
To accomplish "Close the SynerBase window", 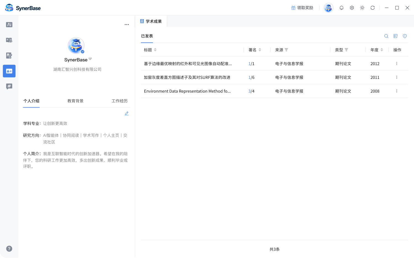I will click(x=407, y=8).
